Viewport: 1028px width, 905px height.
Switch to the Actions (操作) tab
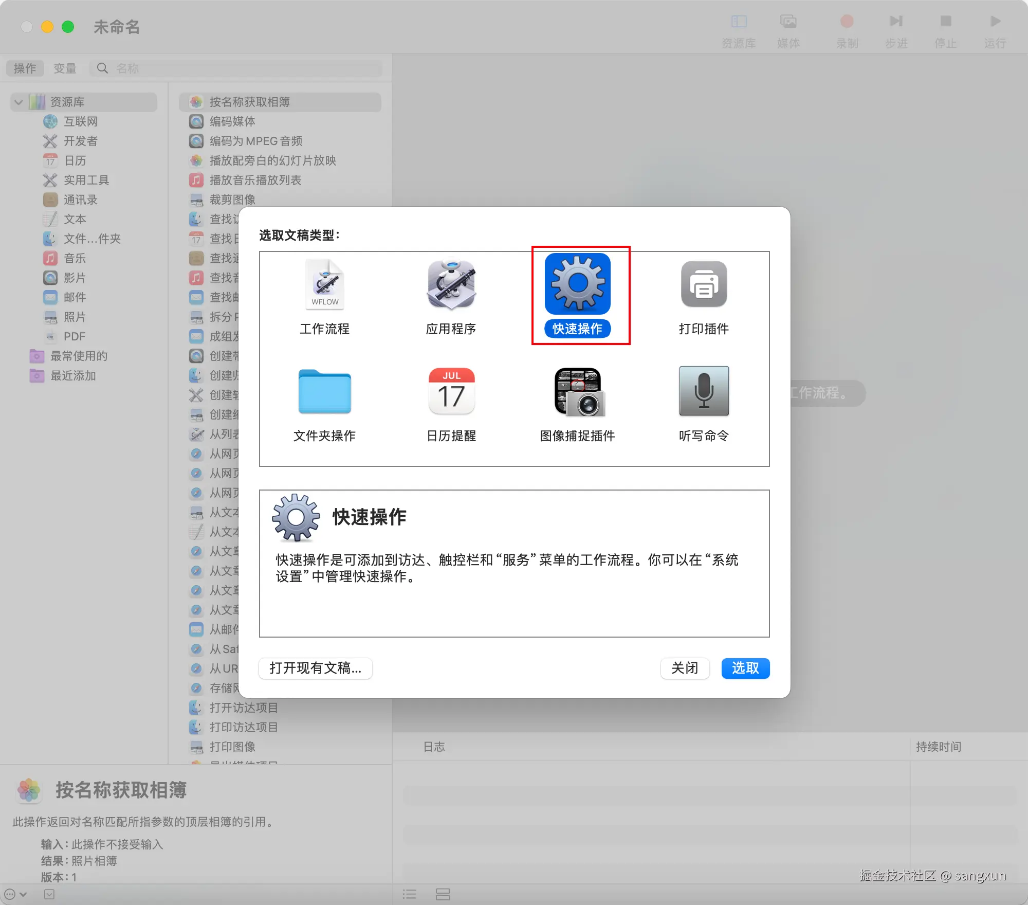[25, 68]
